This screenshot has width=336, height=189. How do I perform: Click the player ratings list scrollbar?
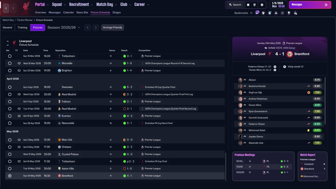point(325,101)
